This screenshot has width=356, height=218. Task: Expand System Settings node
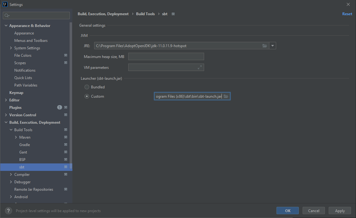pyautogui.click(x=11, y=48)
